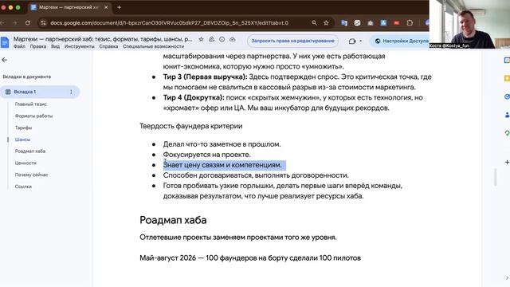Click plus icon to get add-ons
The image size is (510, 287).
(x=507, y=162)
